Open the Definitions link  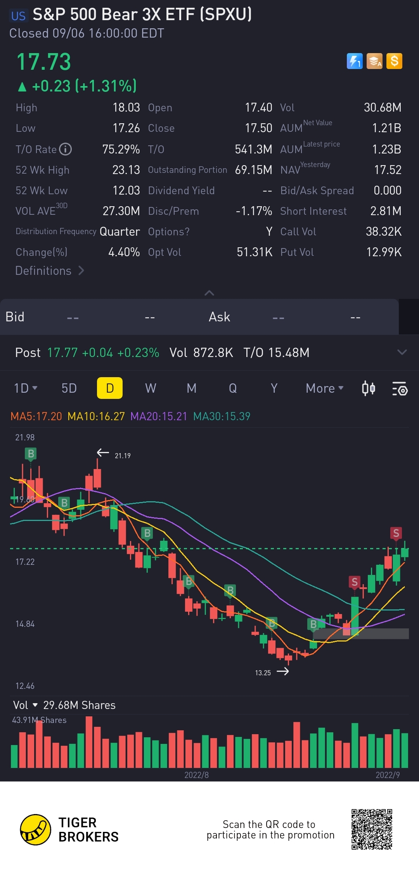pyautogui.click(x=50, y=271)
